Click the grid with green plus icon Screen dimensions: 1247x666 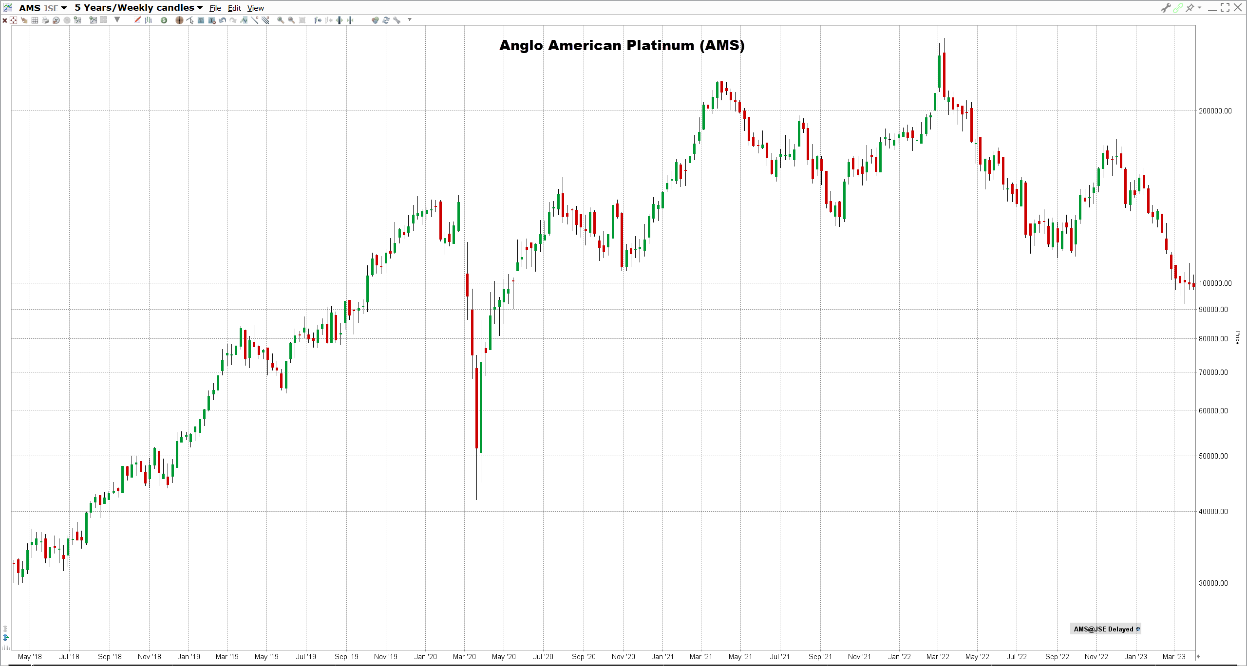coord(77,20)
